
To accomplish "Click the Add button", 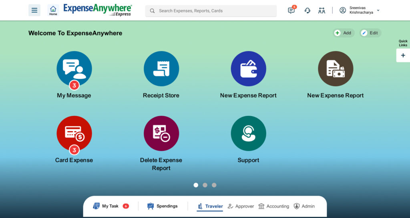I will [x=344, y=33].
